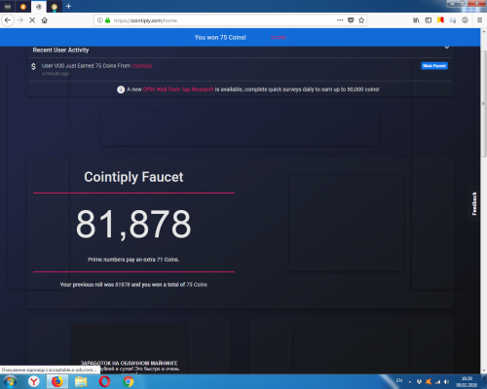
Task: Click the forward navigation arrow
Action: click(x=20, y=20)
